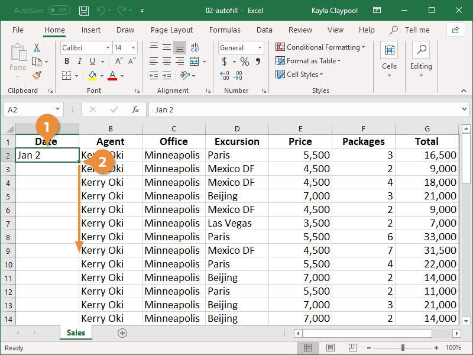Viewport: 473px width, 355px height.
Task: Click the Format Painter brush icon
Action: coord(37,75)
